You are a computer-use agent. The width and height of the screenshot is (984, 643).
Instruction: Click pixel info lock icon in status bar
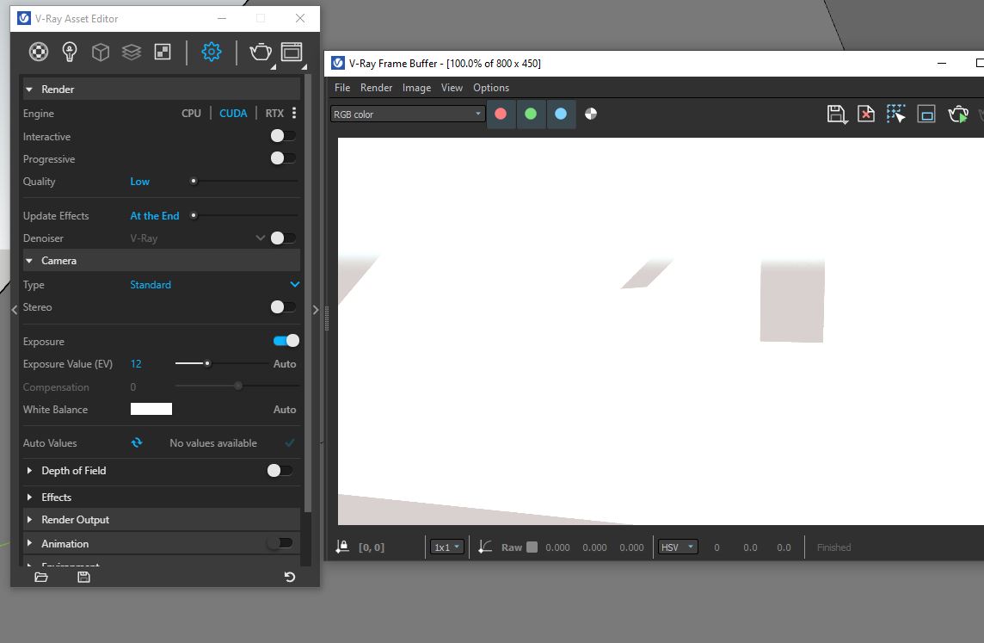coord(342,547)
